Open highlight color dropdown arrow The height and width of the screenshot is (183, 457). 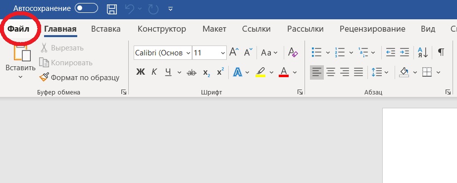click(271, 72)
